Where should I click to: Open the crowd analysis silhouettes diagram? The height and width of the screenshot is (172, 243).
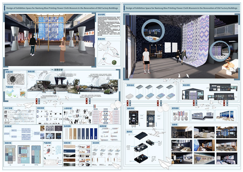(x=77, y=116)
